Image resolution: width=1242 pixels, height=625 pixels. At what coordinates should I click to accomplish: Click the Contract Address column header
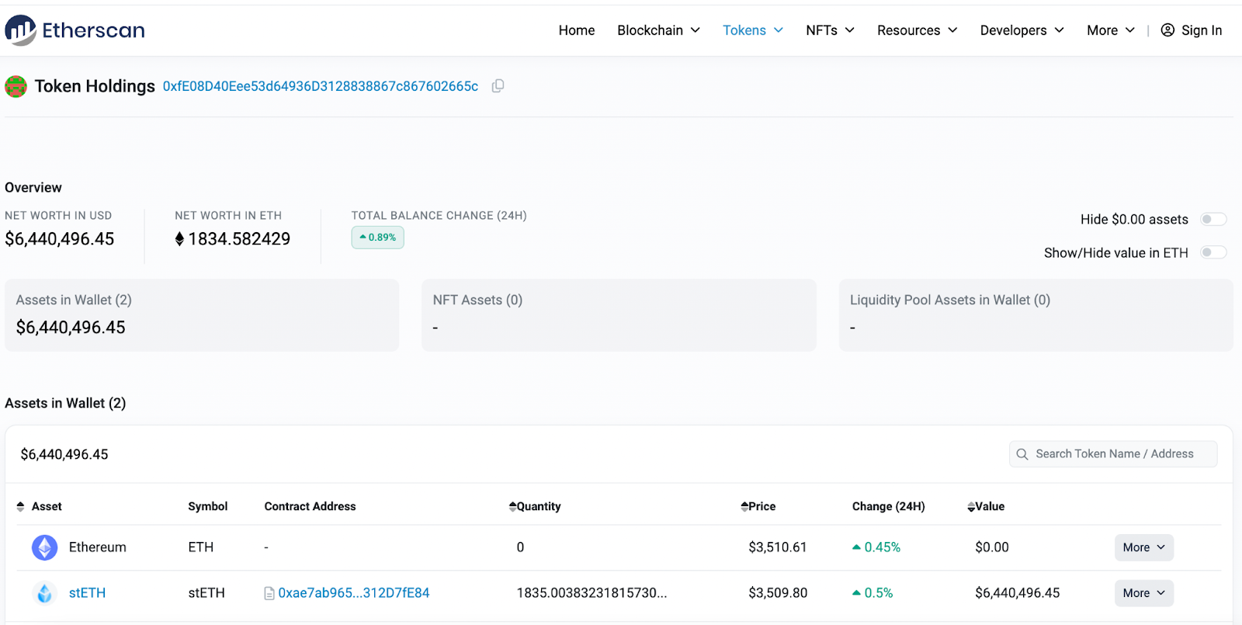coord(310,507)
